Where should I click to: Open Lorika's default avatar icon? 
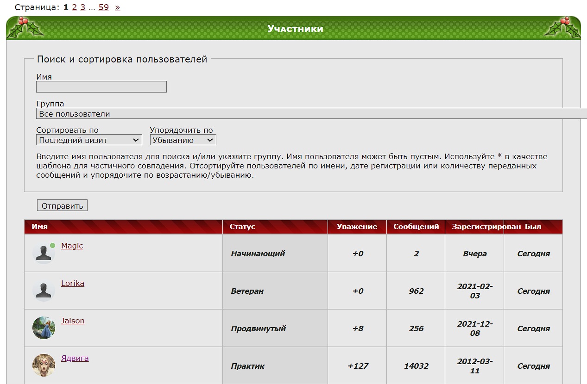tap(44, 291)
